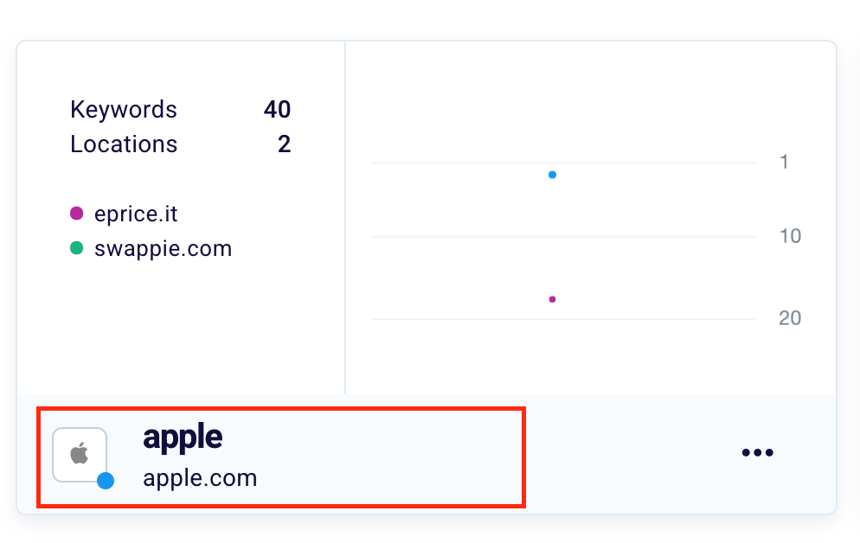Click the Keywords label
This screenshot has width=860, height=543.
[x=124, y=110]
